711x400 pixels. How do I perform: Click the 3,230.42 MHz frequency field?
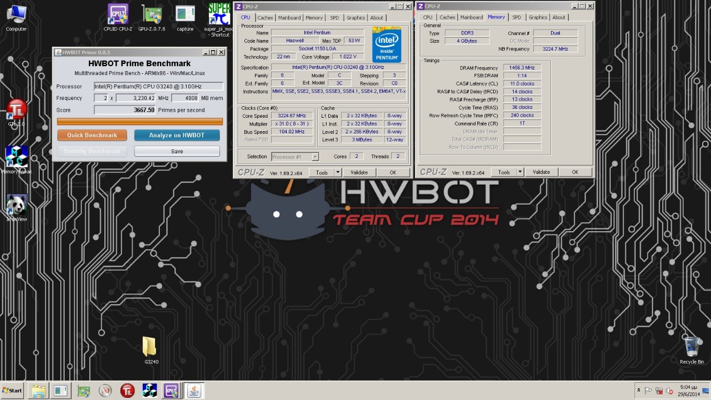(136, 98)
